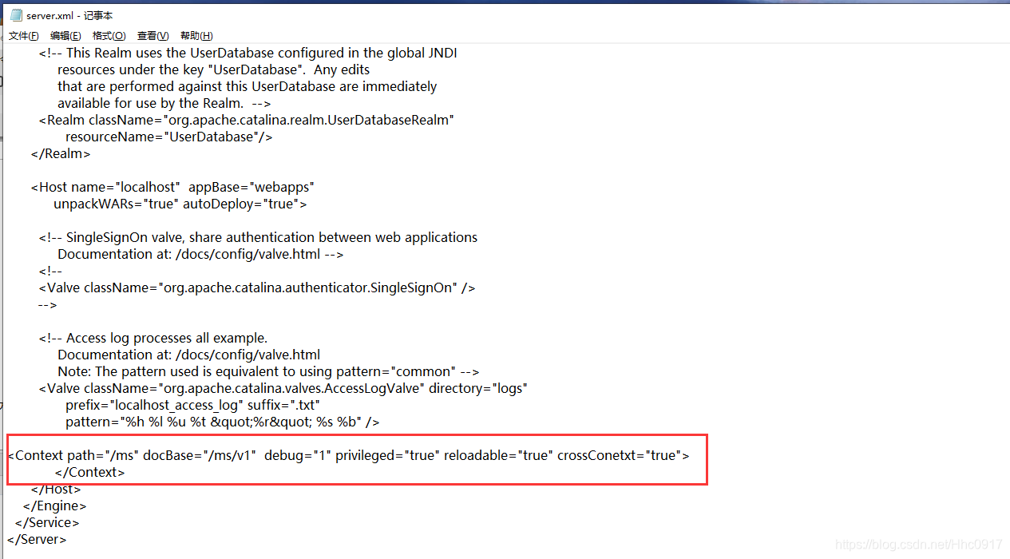The image size is (1010, 559).
Task: Click the resourceName="UserDatabase" line
Action: tap(169, 137)
